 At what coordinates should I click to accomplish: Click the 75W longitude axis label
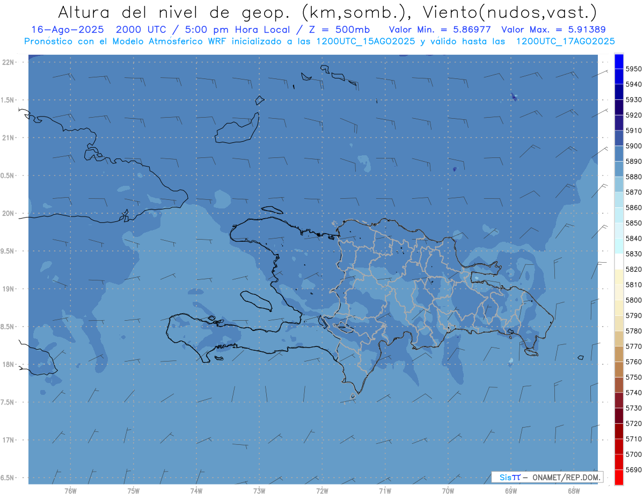[x=134, y=491]
